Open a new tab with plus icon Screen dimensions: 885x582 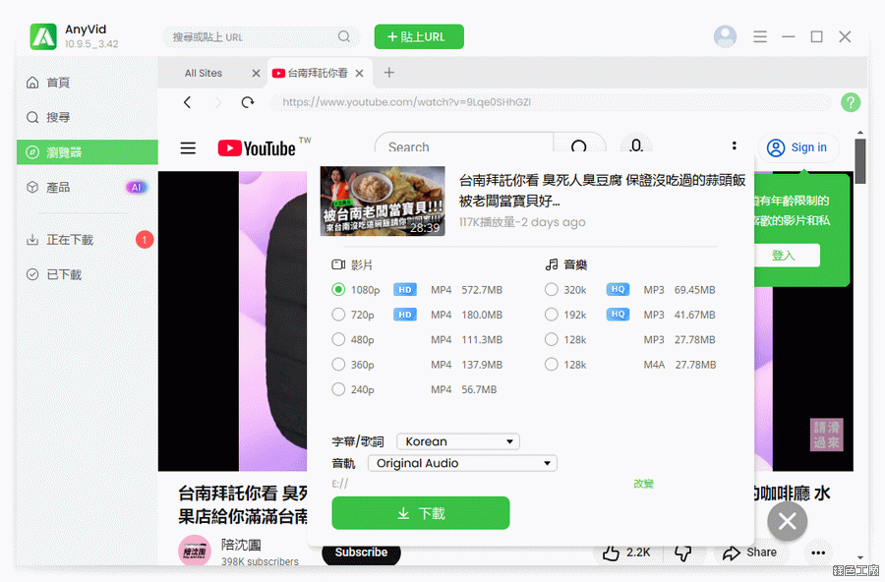point(389,73)
